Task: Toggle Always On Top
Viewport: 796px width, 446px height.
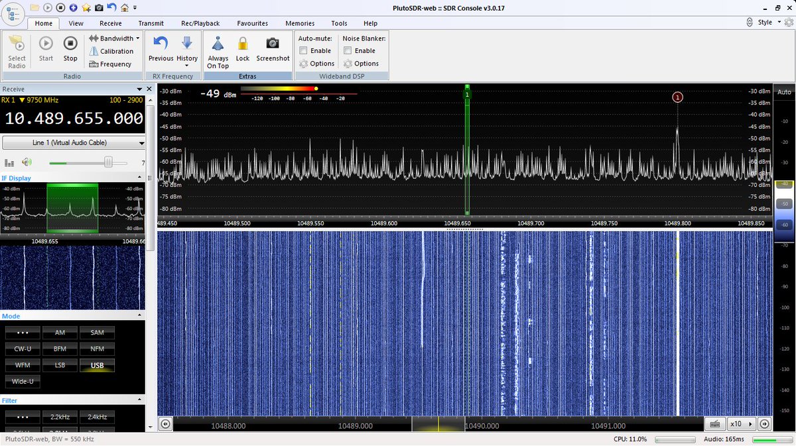Action: click(218, 52)
